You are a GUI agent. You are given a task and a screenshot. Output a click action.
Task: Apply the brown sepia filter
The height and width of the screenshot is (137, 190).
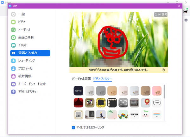(146, 91)
